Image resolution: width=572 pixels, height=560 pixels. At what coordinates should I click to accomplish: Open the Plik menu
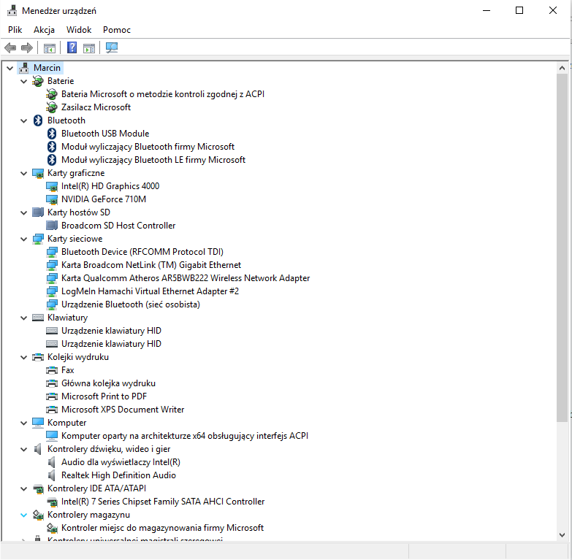coord(15,30)
